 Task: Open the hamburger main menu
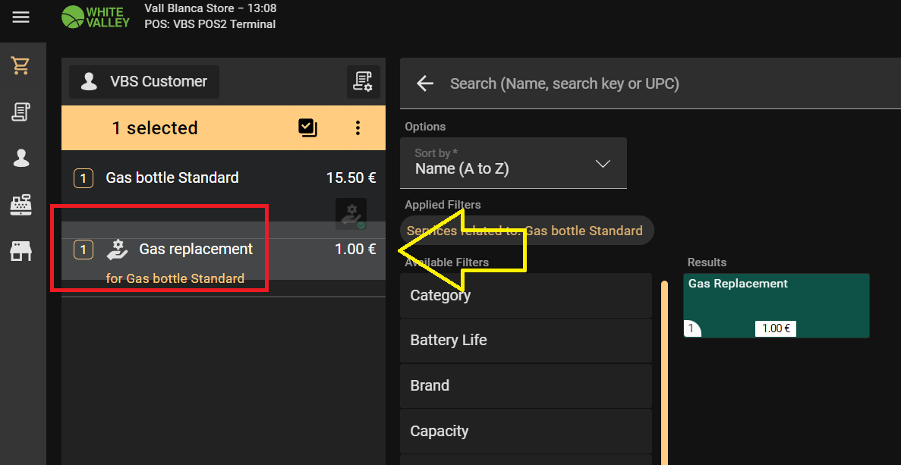click(20, 17)
